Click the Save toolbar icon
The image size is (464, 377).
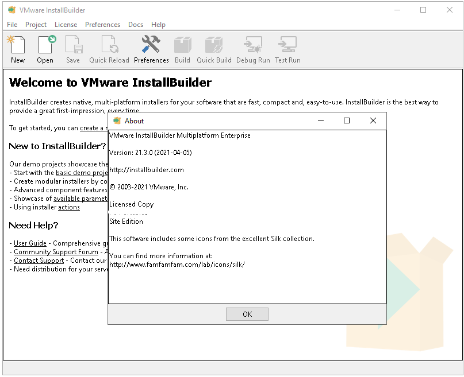click(73, 49)
